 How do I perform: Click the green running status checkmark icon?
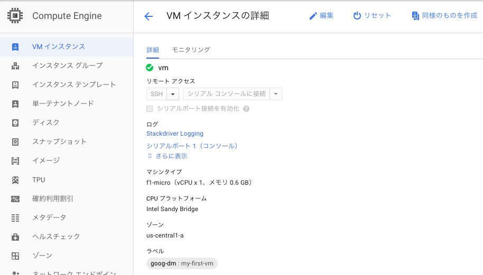coord(150,68)
